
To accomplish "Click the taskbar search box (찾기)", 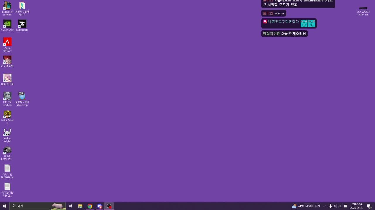I will [37, 206].
